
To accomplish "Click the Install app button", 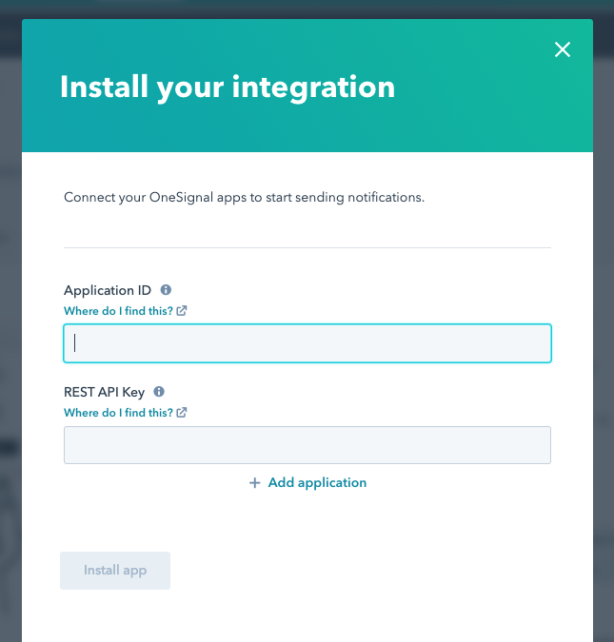I will [x=115, y=571].
